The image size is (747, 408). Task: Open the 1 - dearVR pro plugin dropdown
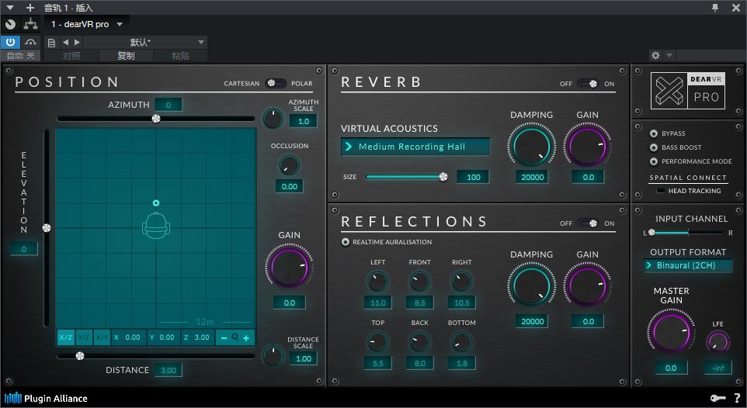point(87,24)
